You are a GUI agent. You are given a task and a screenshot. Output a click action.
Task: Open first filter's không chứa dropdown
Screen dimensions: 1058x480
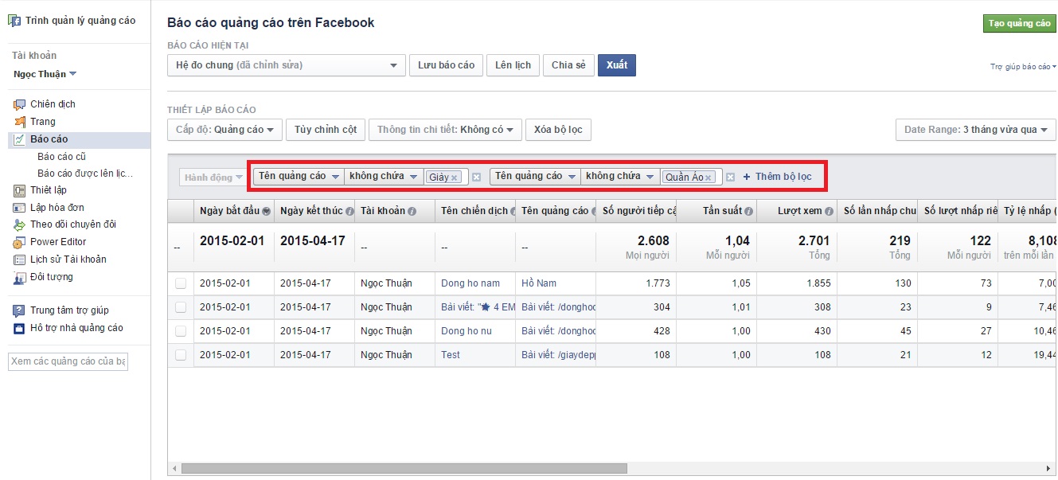pyautogui.click(x=383, y=177)
